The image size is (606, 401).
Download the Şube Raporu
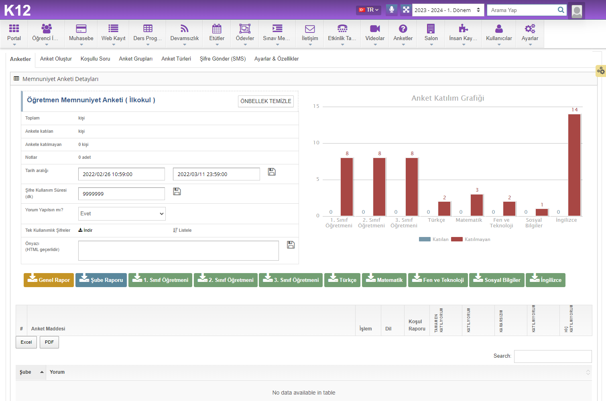tap(101, 280)
